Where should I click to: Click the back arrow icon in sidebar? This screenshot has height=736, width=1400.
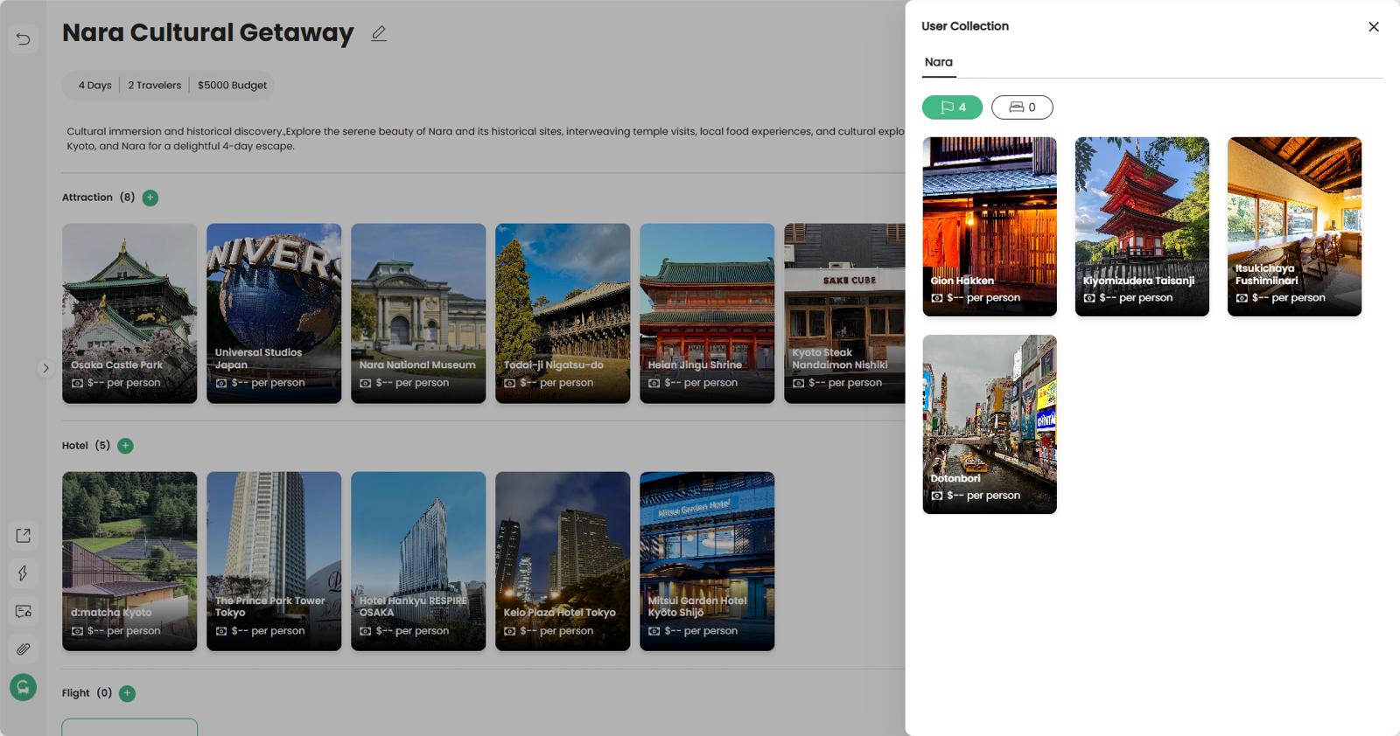(24, 38)
